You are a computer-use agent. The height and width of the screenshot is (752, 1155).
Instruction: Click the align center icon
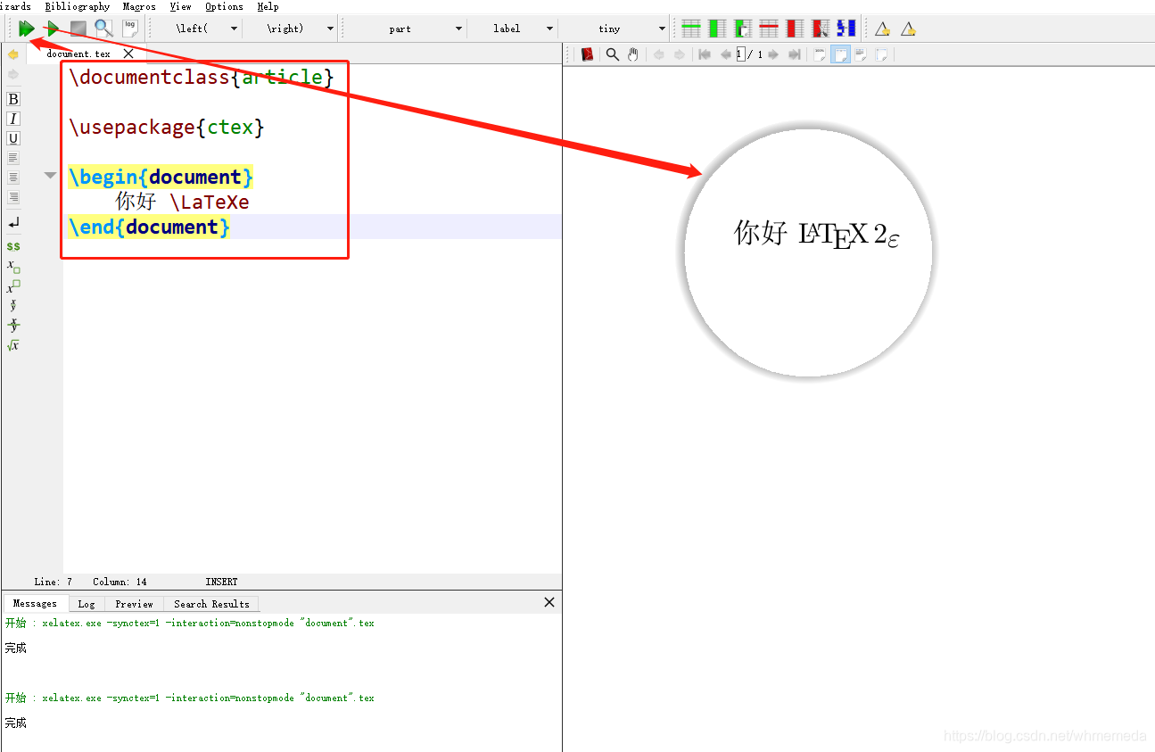[13, 178]
